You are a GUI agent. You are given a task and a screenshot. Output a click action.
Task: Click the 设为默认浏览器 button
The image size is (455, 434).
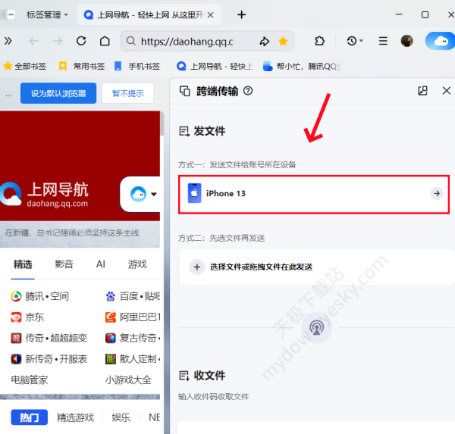tap(58, 94)
